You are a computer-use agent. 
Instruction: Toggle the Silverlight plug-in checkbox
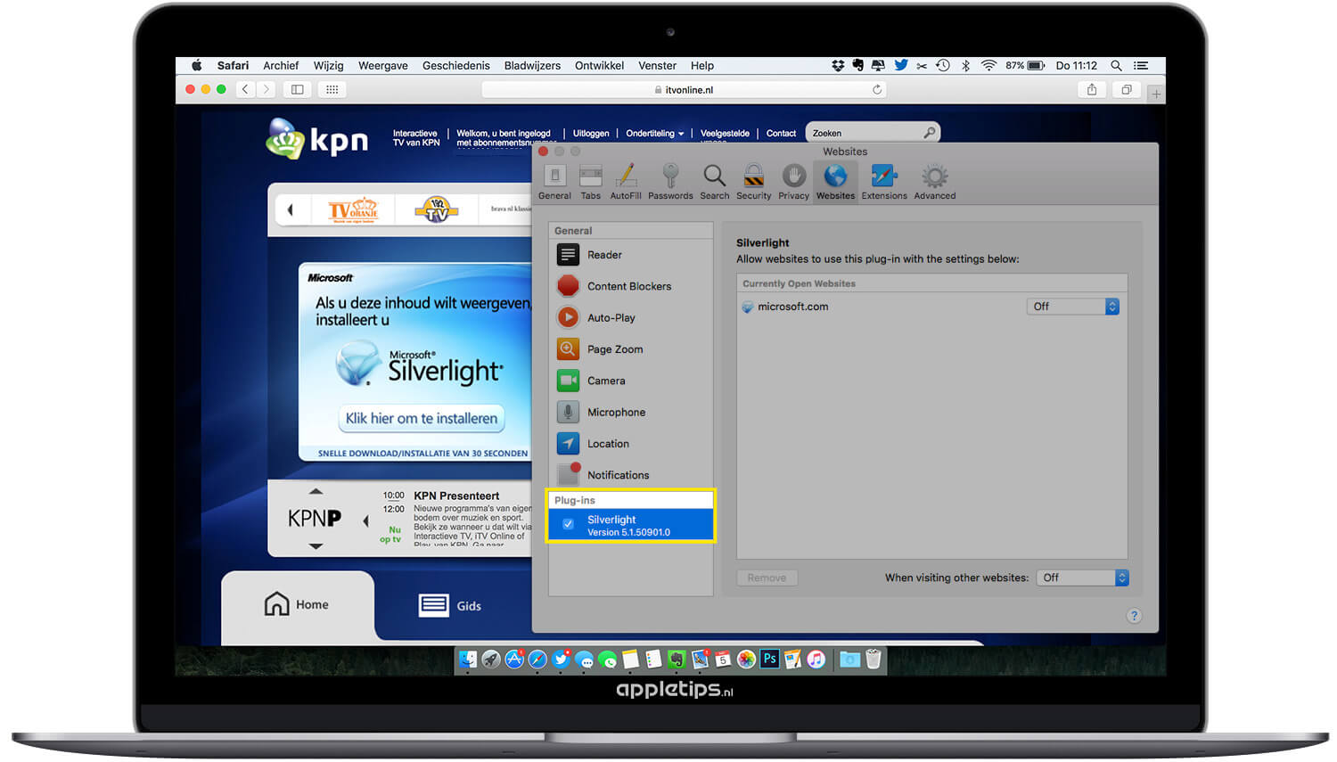[568, 524]
